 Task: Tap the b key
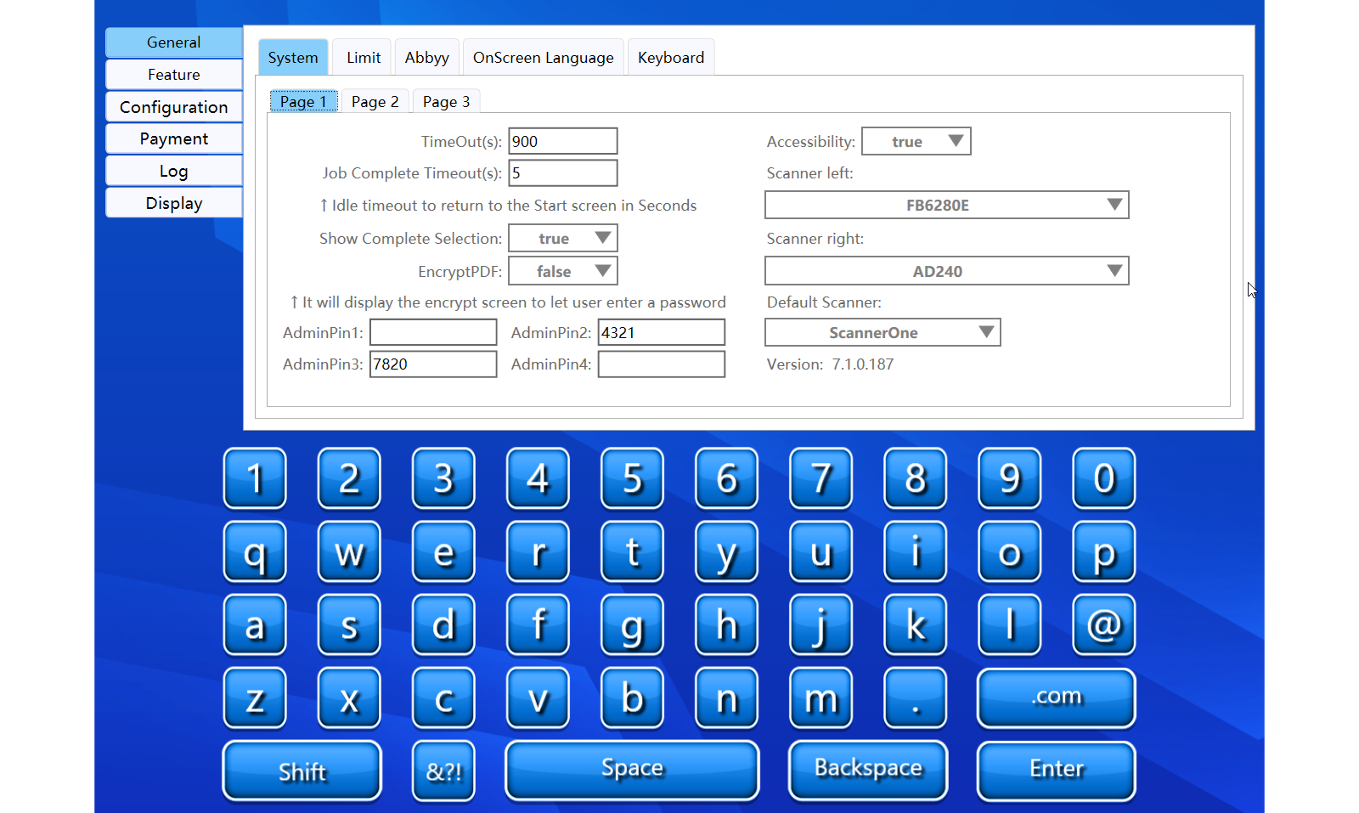632,698
